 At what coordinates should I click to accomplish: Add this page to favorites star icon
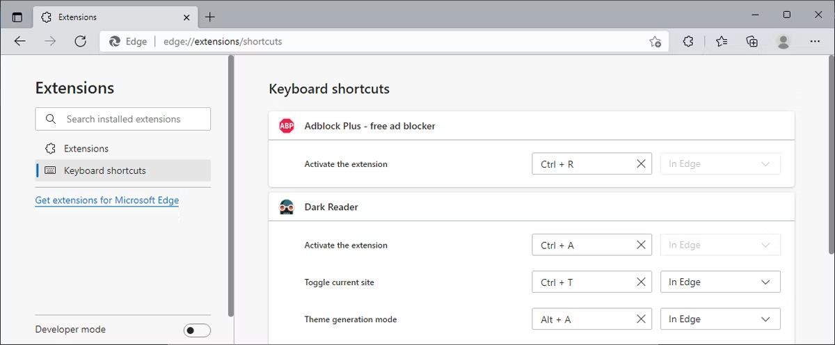(x=655, y=41)
